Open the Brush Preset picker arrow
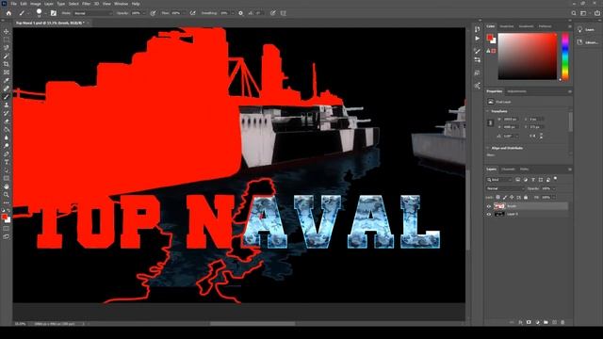The image size is (603, 339). tap(45, 13)
